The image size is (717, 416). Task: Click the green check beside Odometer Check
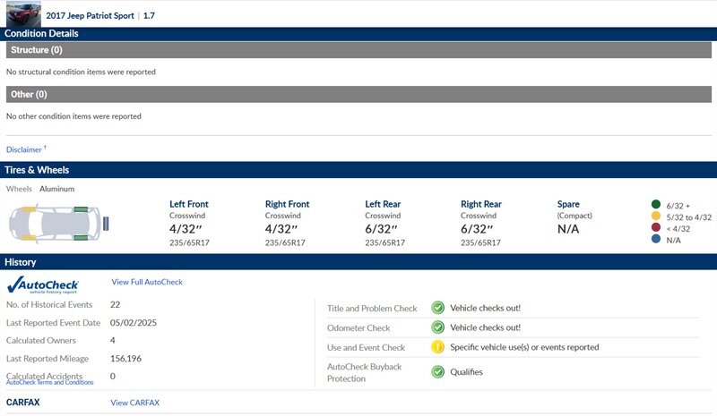[437, 327]
